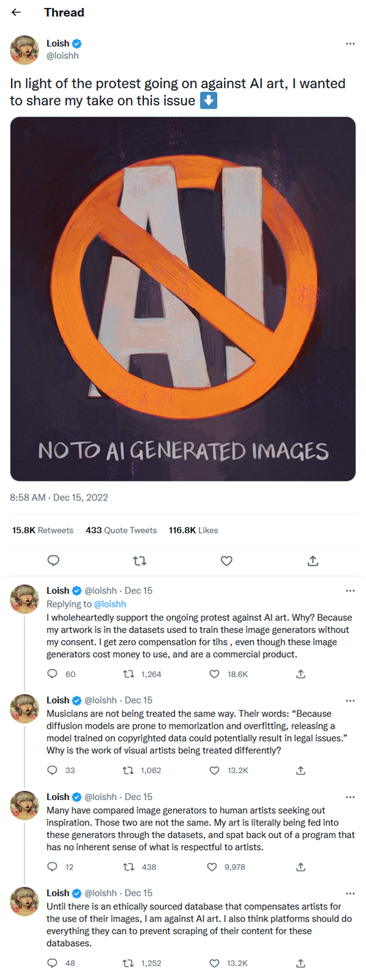366x980 pixels.
Task: Like the tweet about musicians with the heart icon
Action: (x=214, y=771)
